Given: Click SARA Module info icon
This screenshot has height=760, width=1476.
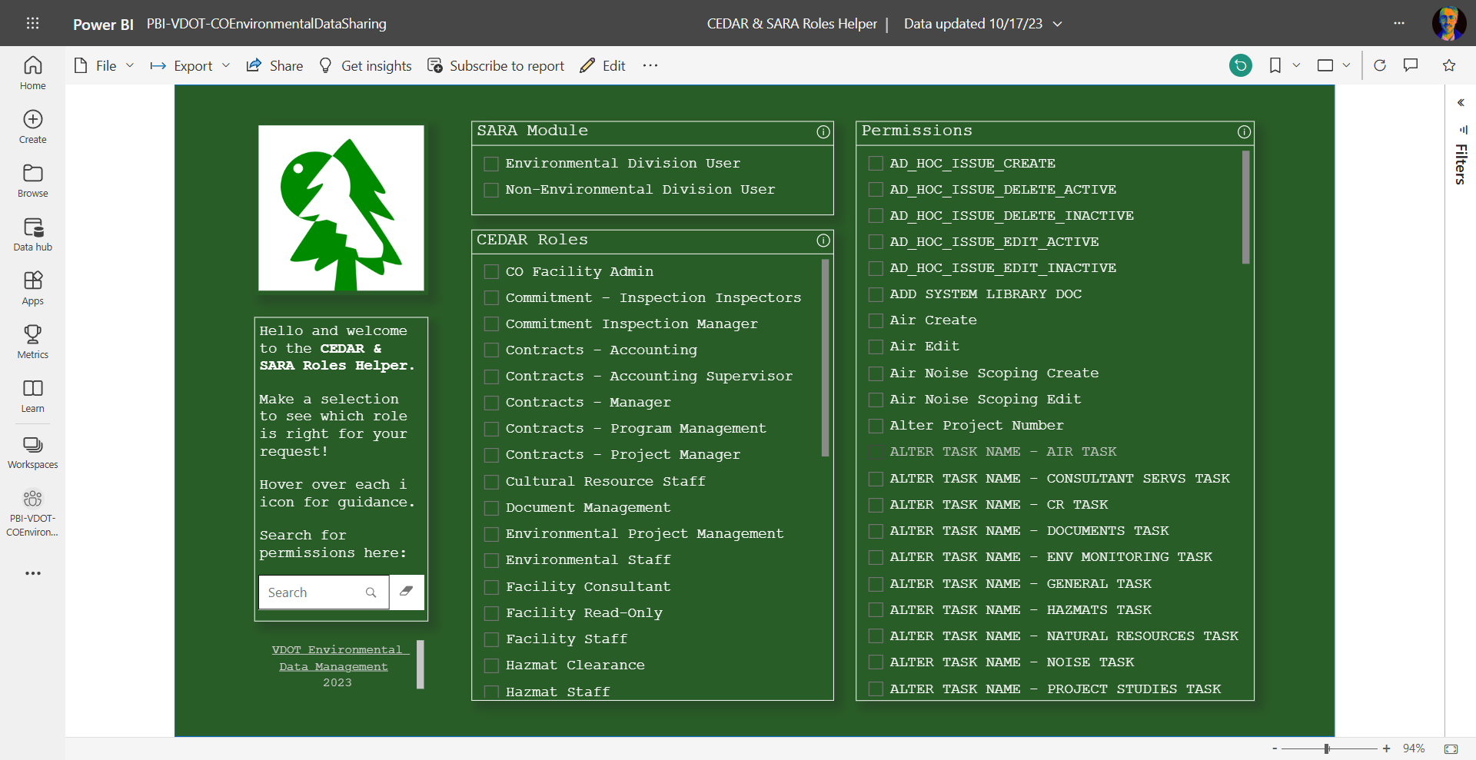Looking at the screenshot, I should 823,132.
